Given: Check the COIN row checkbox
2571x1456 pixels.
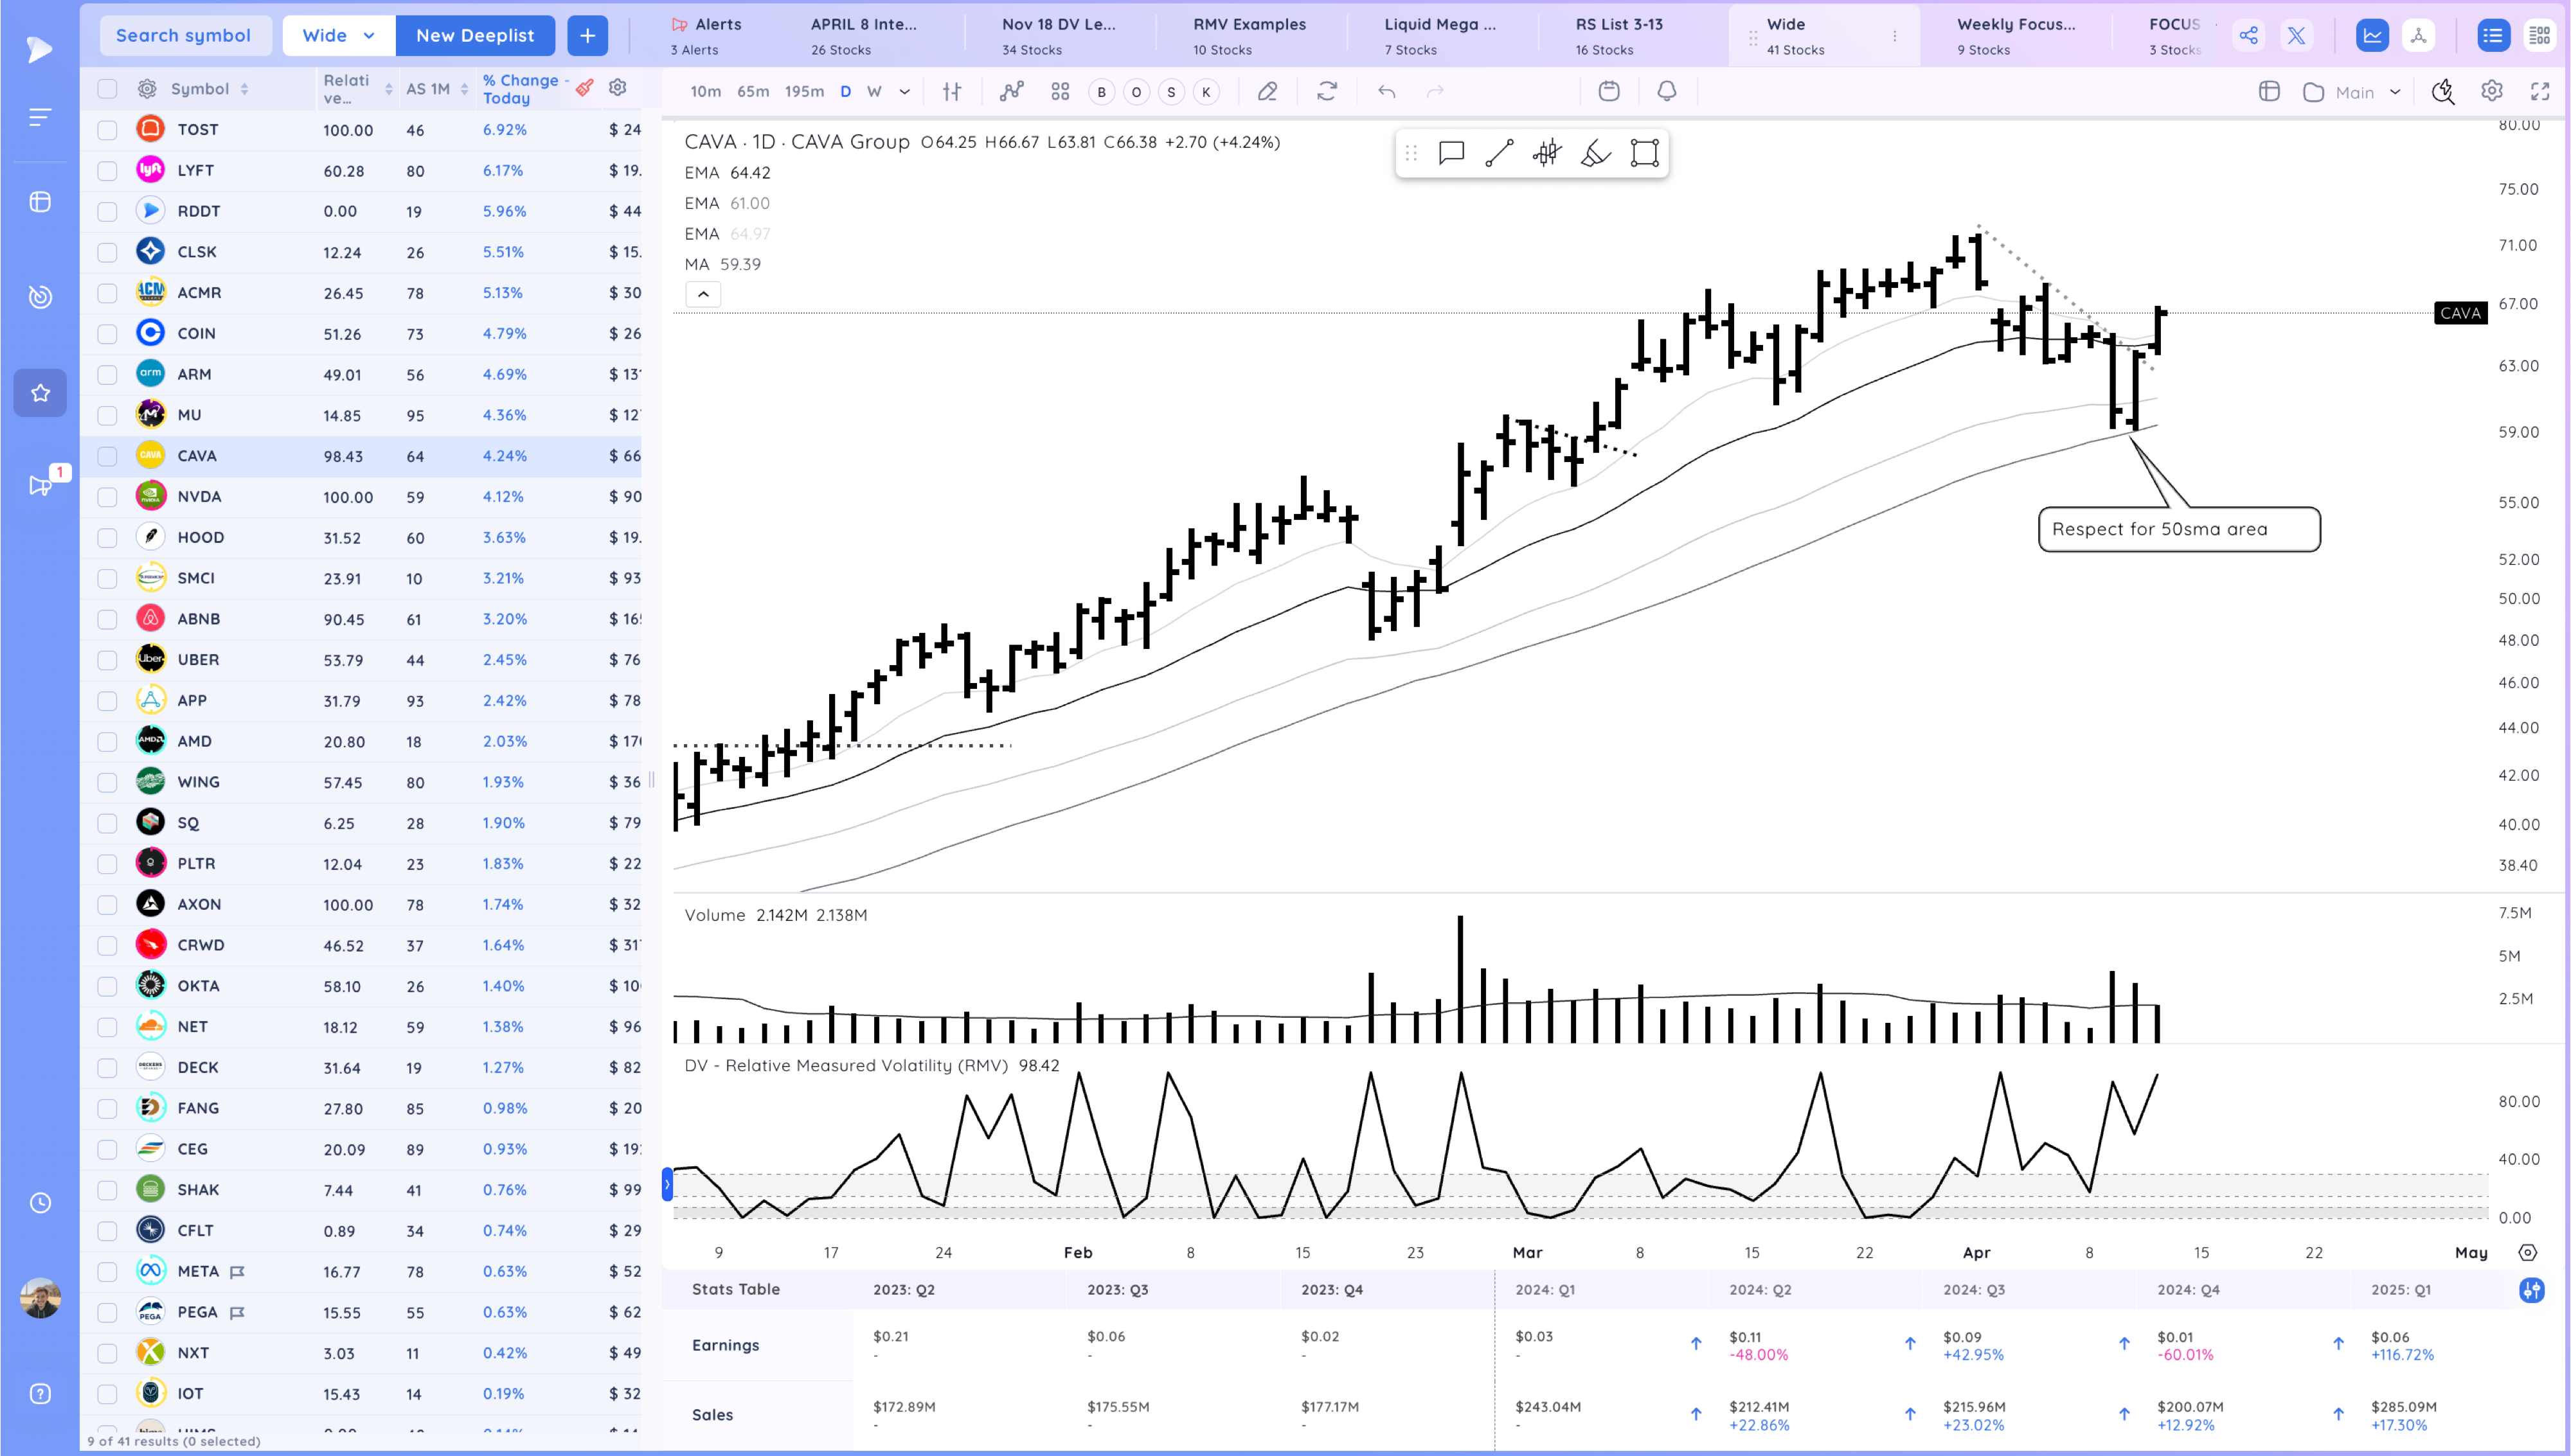Looking at the screenshot, I should coord(107,334).
